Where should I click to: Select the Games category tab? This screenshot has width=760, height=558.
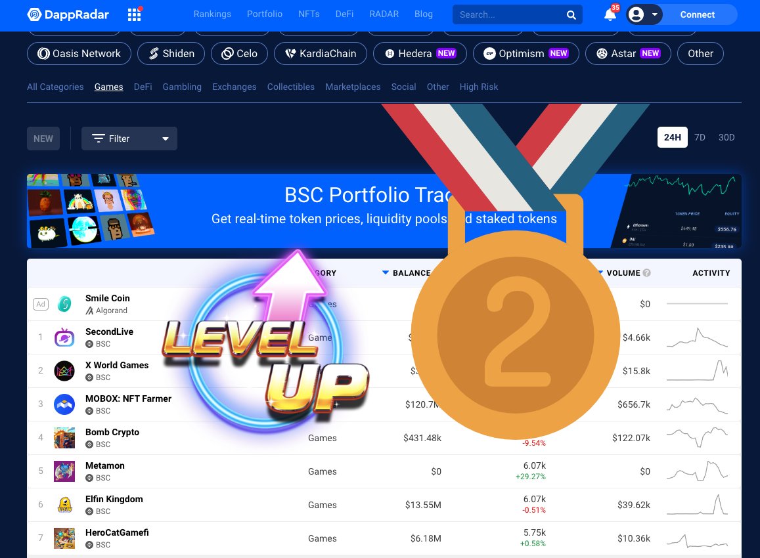(108, 87)
